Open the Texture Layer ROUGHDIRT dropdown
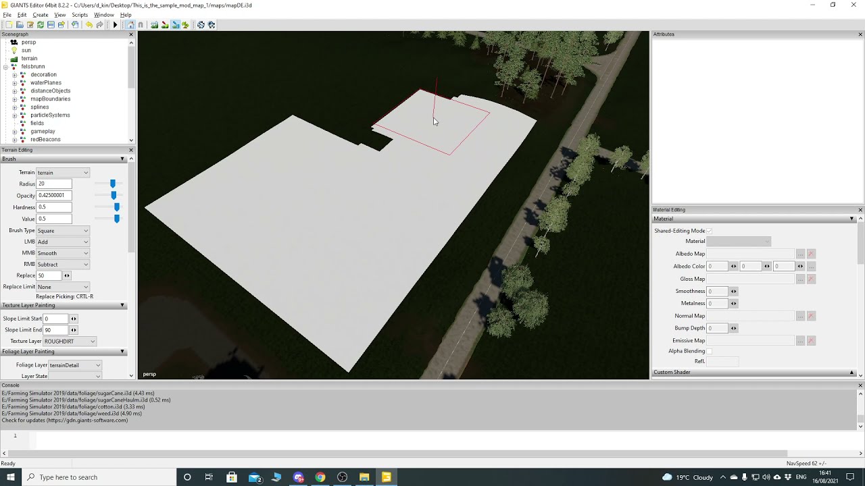The width and height of the screenshot is (865, 486). pyautogui.click(x=70, y=342)
